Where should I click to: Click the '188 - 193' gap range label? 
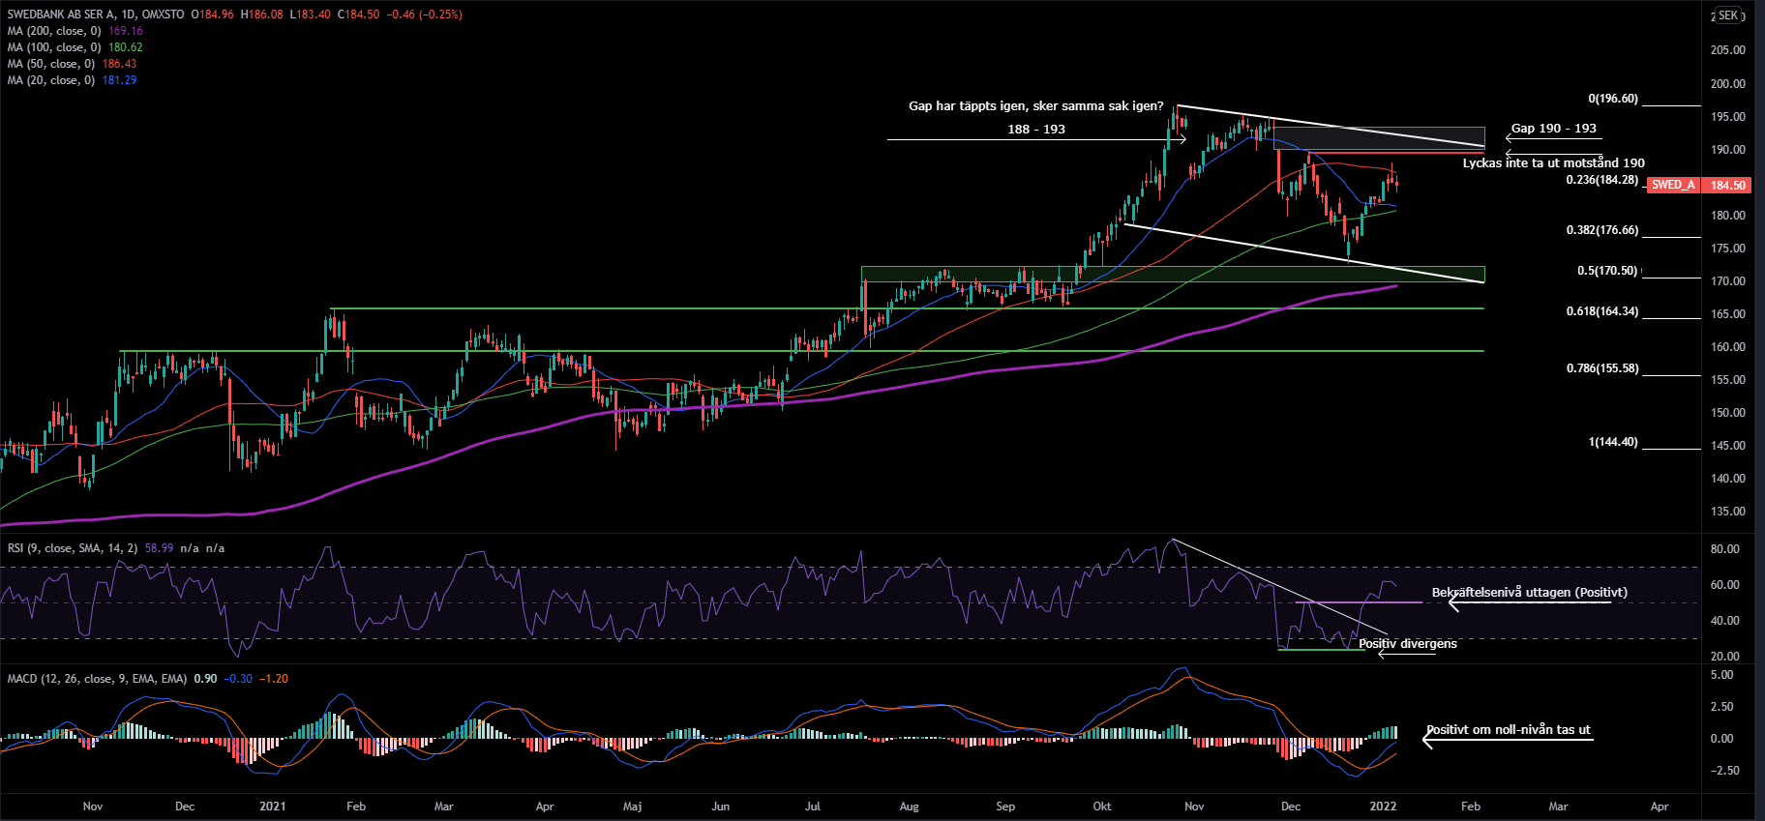pos(1035,130)
